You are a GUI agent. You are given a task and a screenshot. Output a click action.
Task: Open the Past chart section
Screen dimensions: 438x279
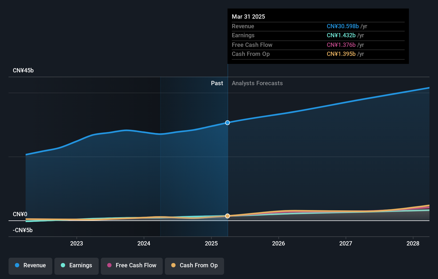217,83
